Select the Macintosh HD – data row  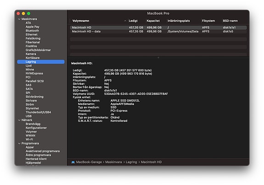[158, 32]
